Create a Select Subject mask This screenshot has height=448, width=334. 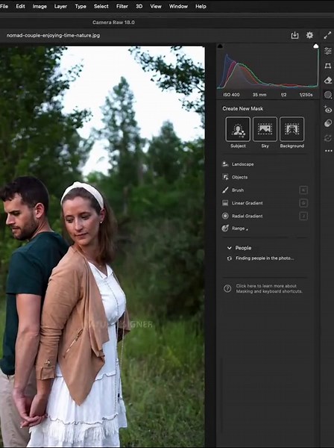coord(238,129)
